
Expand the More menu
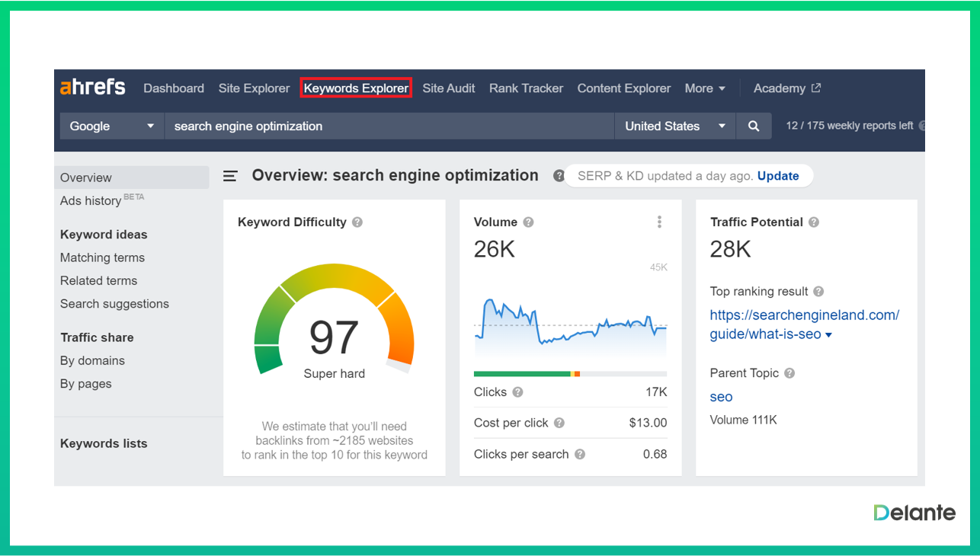point(705,88)
